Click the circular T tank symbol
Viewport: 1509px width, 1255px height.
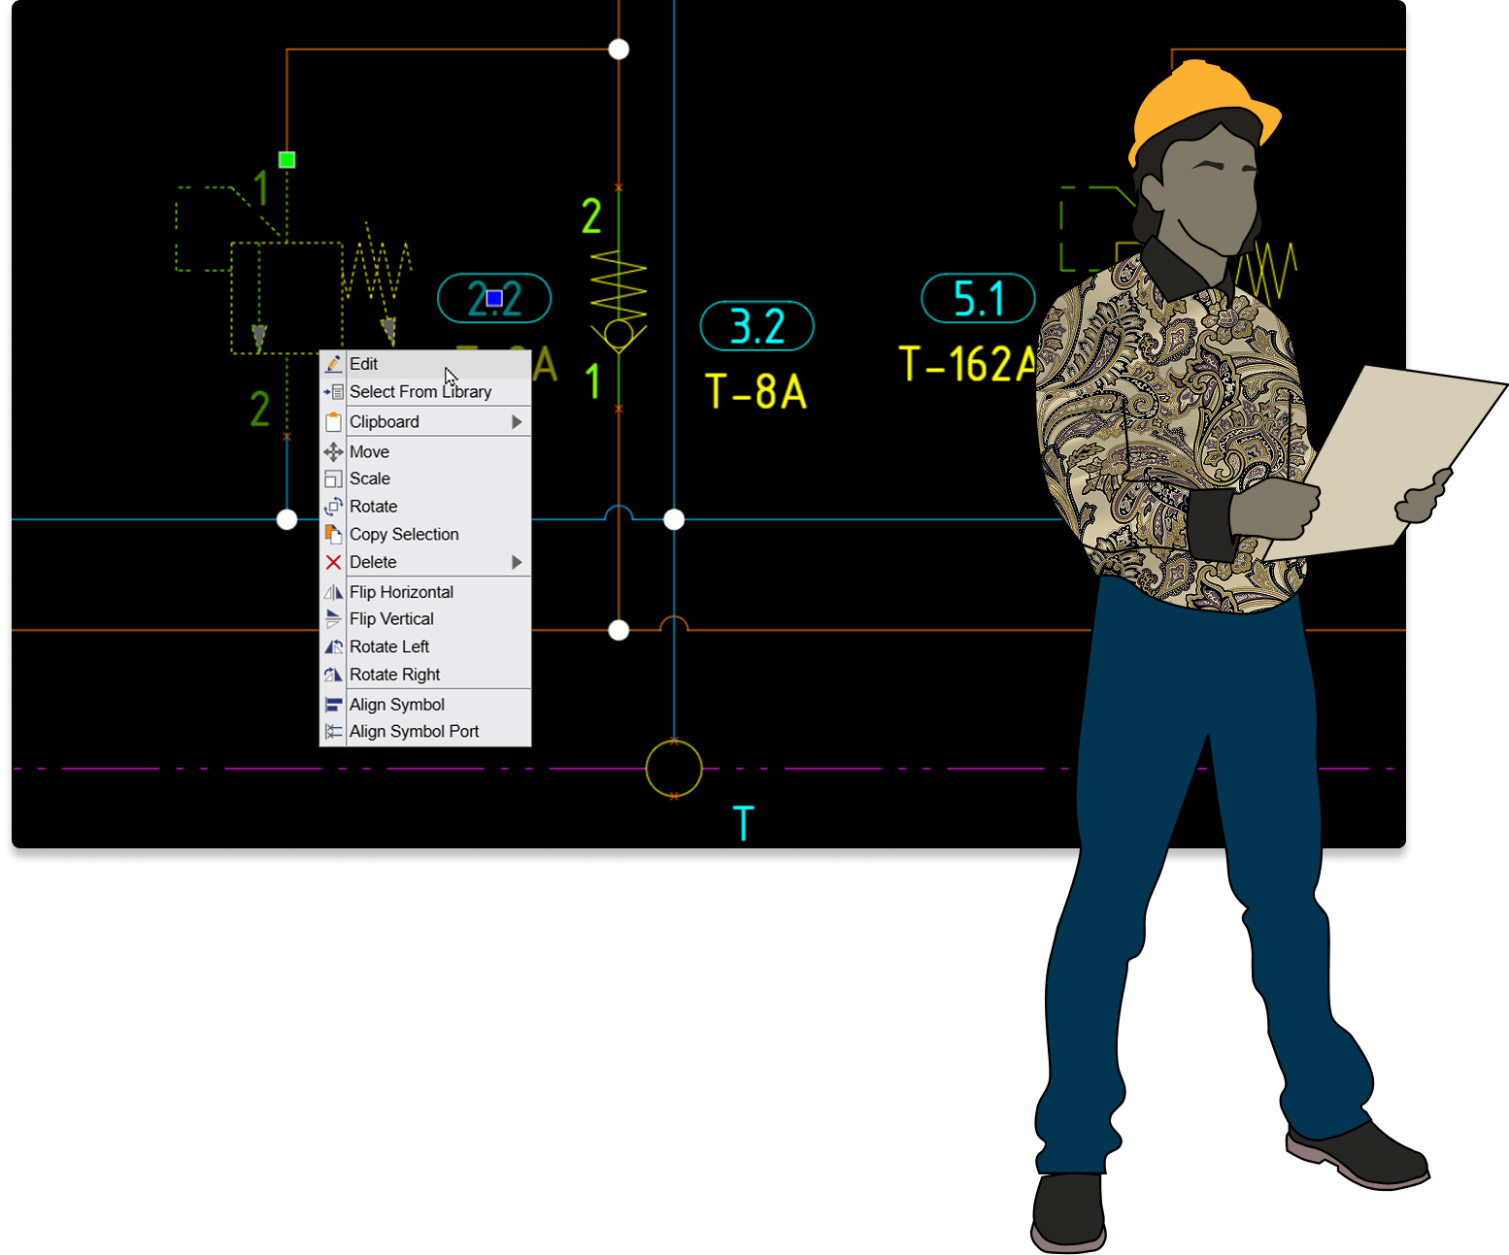[x=674, y=769]
